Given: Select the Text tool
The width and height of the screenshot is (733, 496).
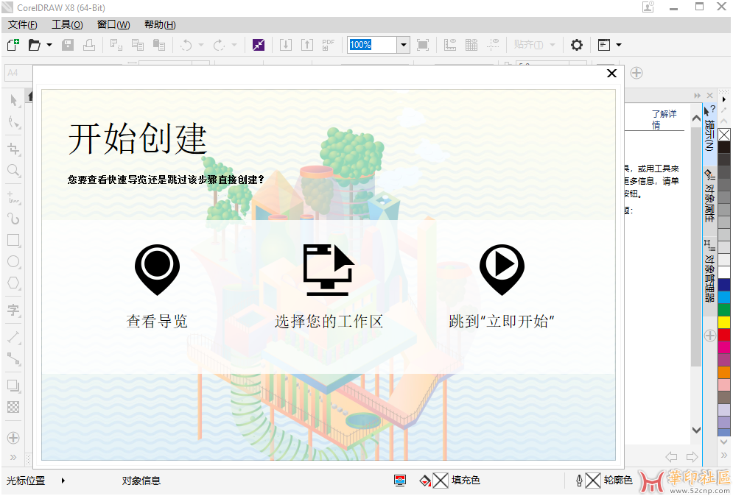Looking at the screenshot, I should 13,310.
